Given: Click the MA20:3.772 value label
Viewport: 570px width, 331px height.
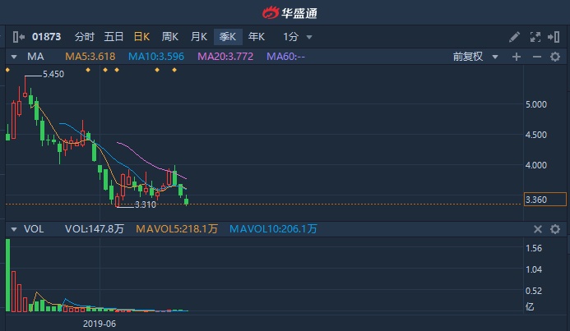Looking at the screenshot, I should click(225, 57).
